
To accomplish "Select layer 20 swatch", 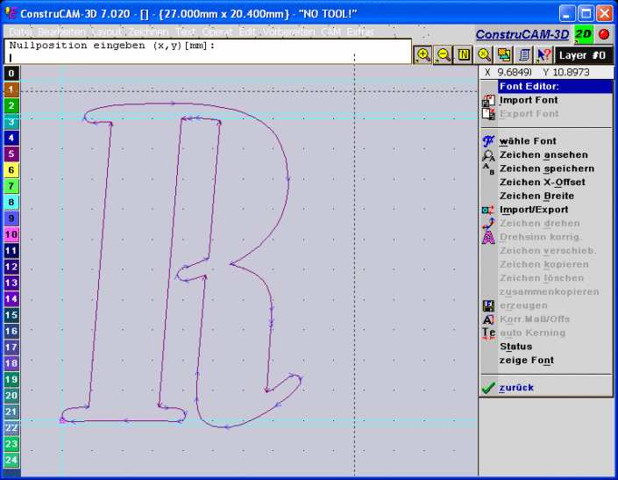I will [11, 396].
